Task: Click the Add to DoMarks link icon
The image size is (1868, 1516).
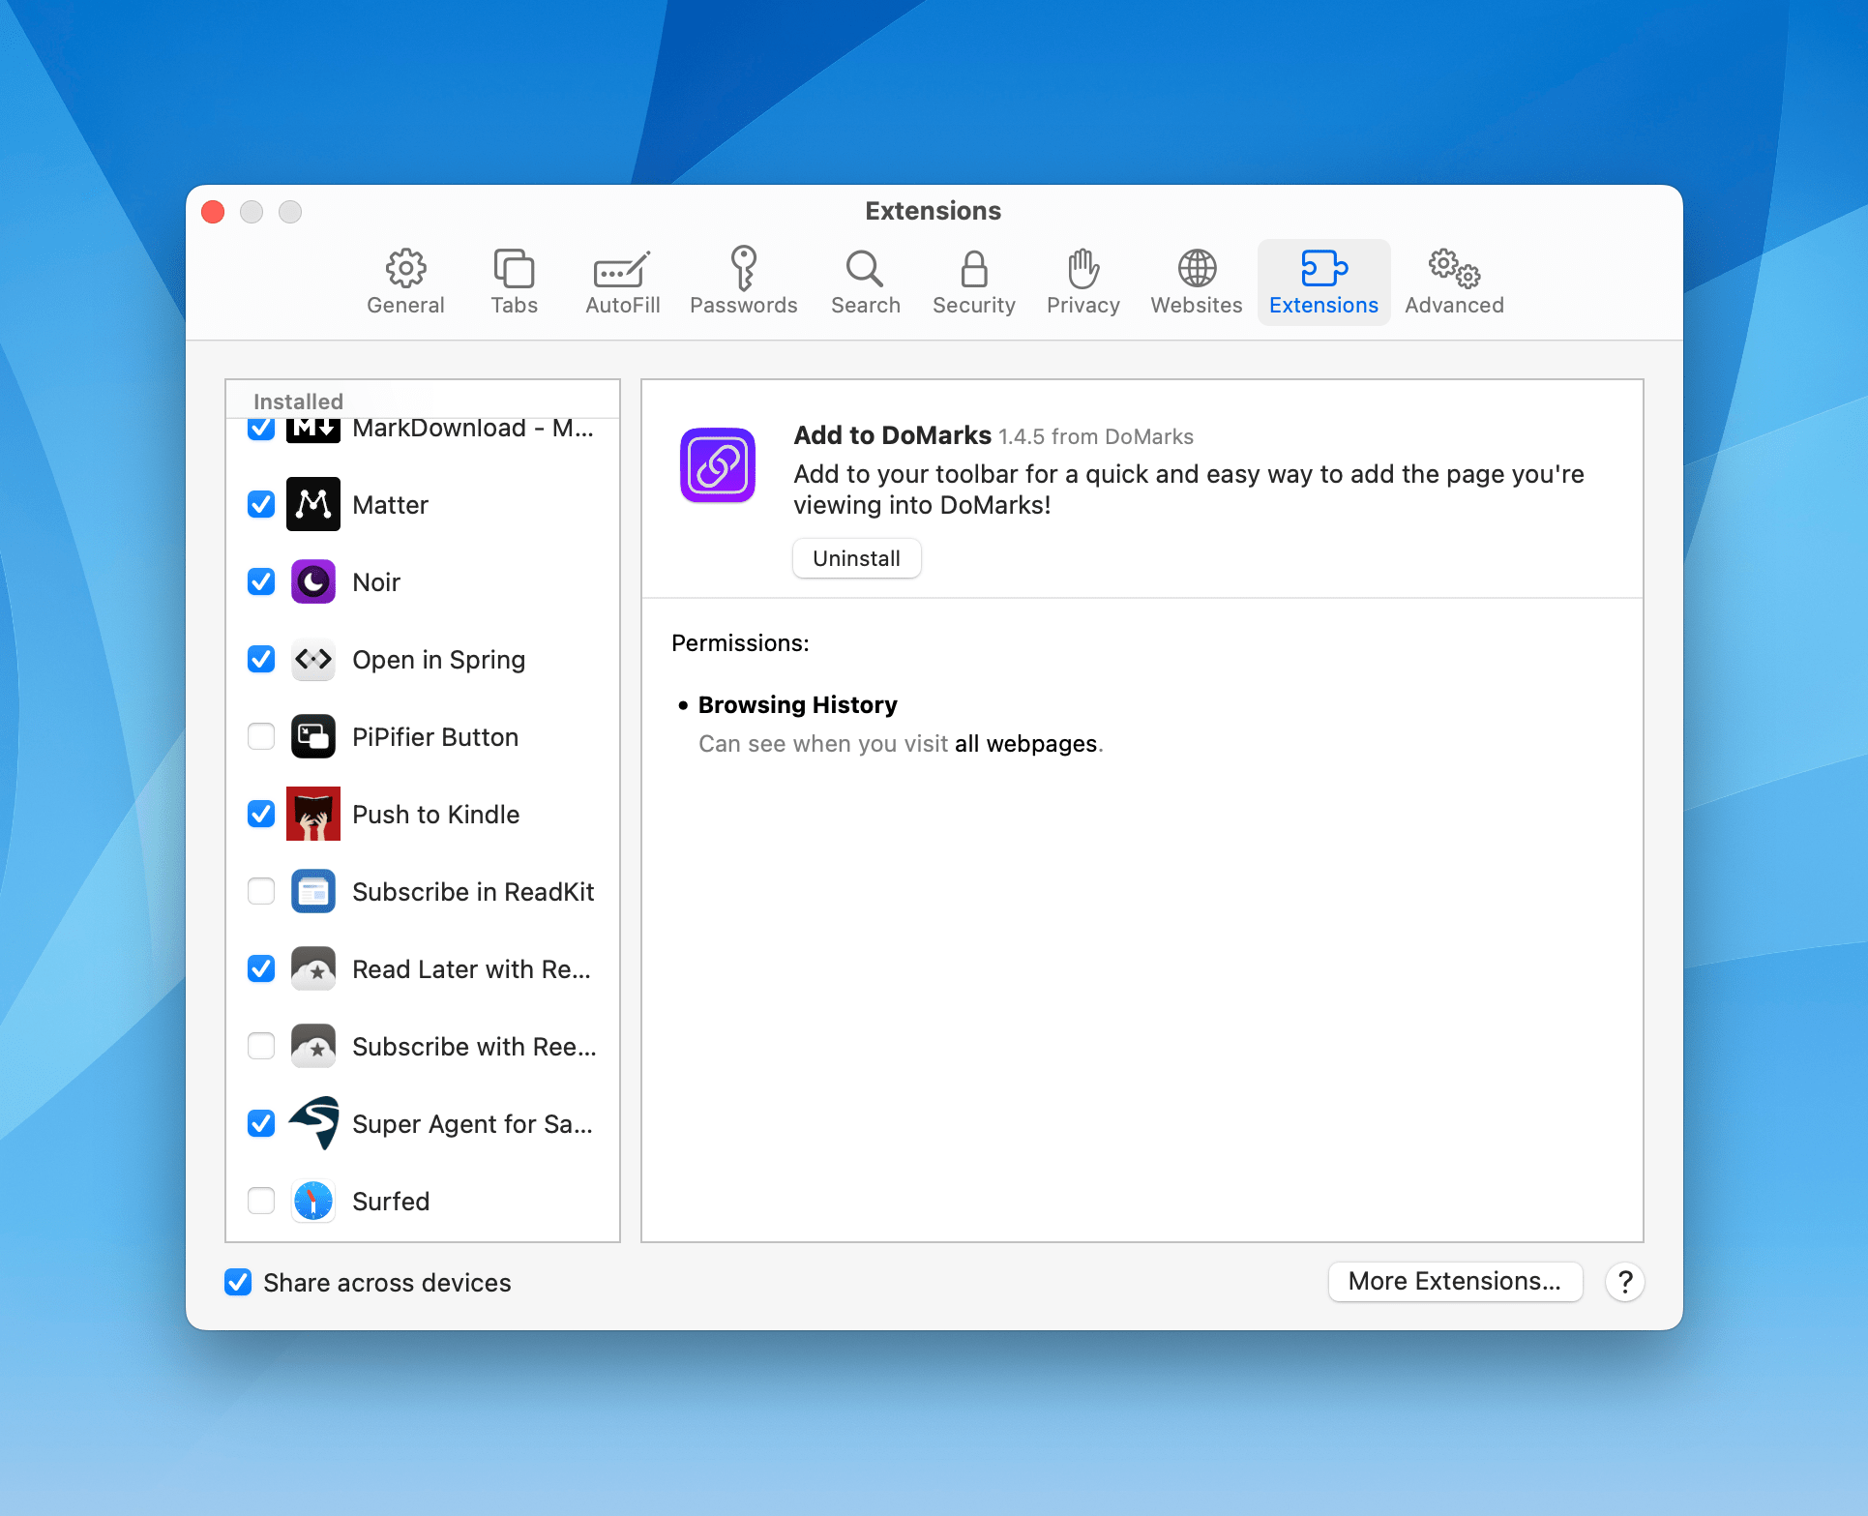Action: pyautogui.click(x=718, y=465)
